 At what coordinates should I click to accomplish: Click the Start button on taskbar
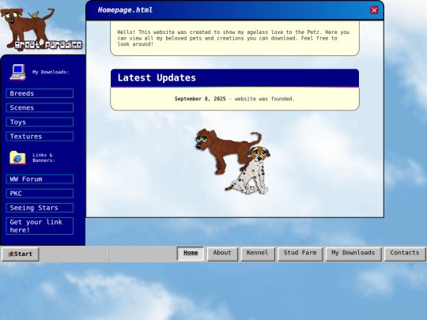(21, 254)
